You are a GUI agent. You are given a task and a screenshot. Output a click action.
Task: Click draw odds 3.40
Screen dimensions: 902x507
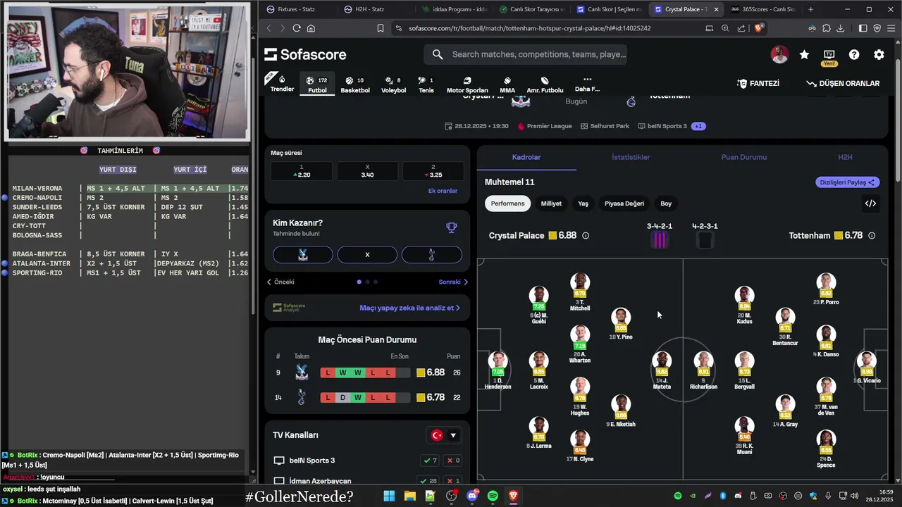point(367,171)
